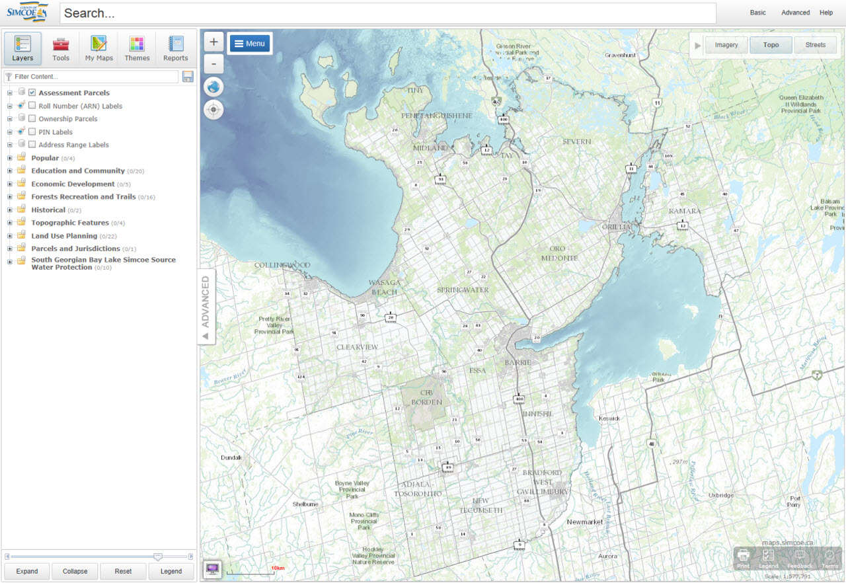Open the Tools panel
The height and width of the screenshot is (583, 846).
(61, 49)
